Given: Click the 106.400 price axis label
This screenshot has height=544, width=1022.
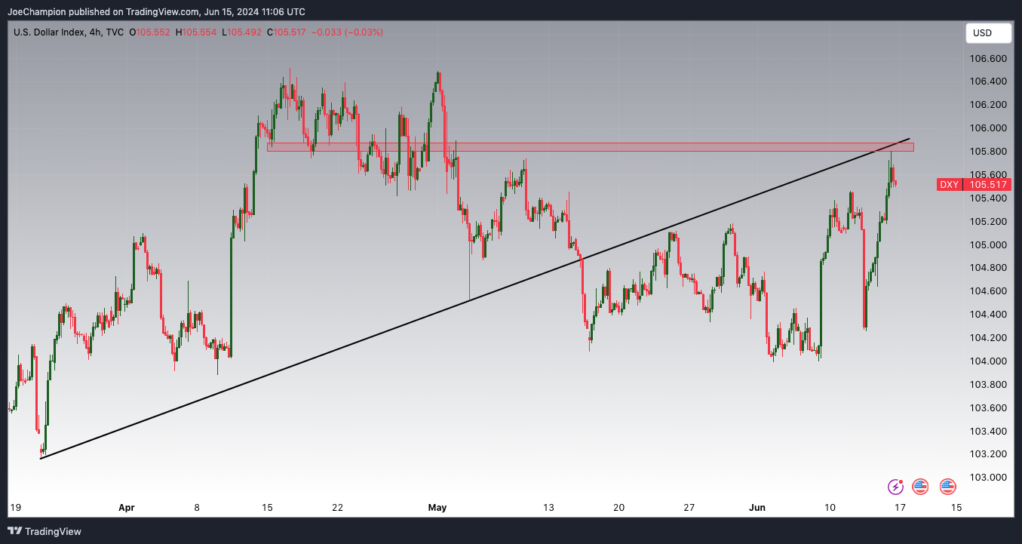Looking at the screenshot, I should tap(988, 81).
